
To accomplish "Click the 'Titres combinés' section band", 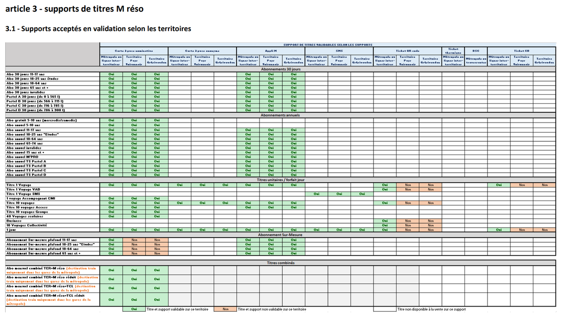I will click(281, 262).
